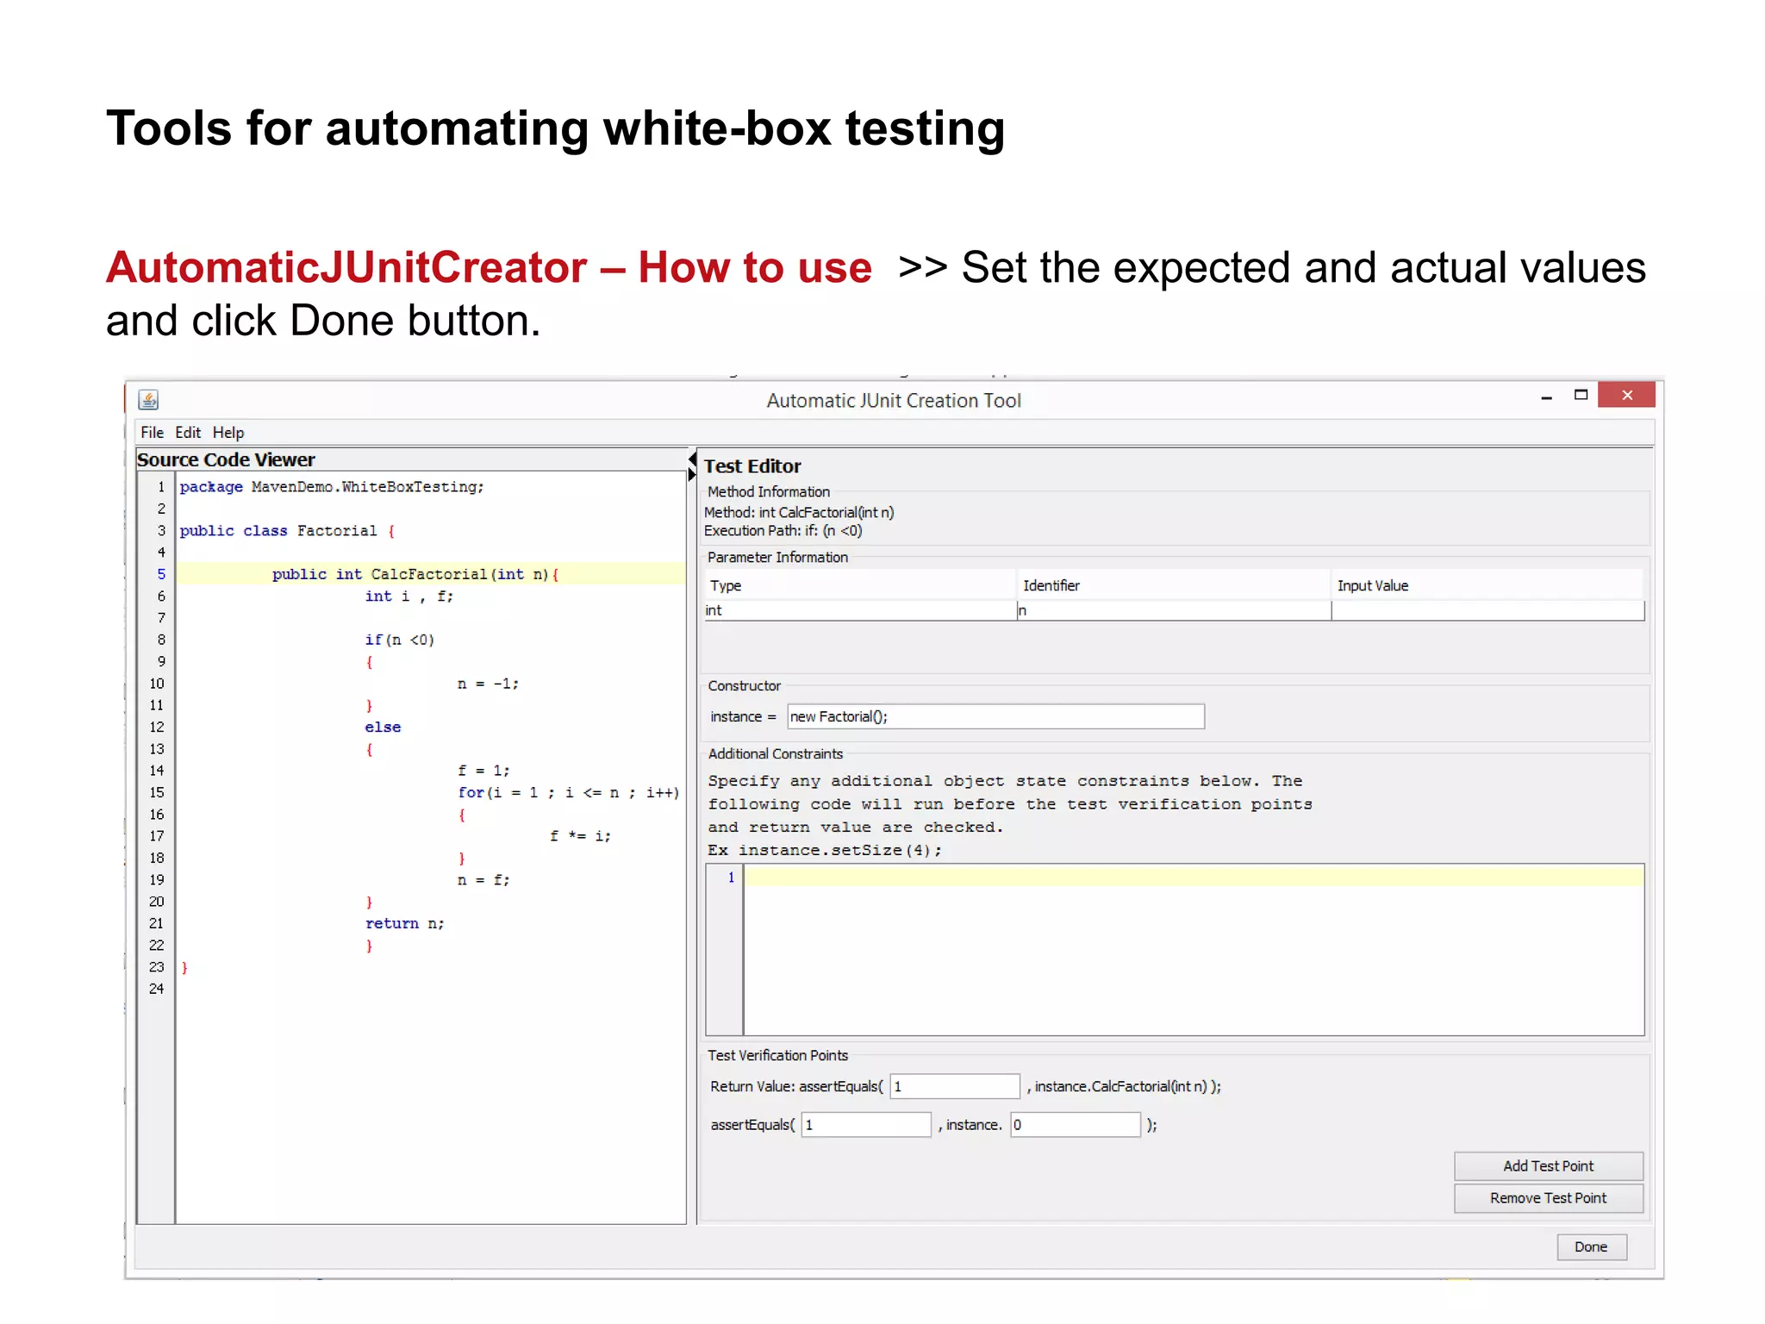Click the Return Value expected field
The width and height of the screenshot is (1765, 1324).
(x=955, y=1086)
